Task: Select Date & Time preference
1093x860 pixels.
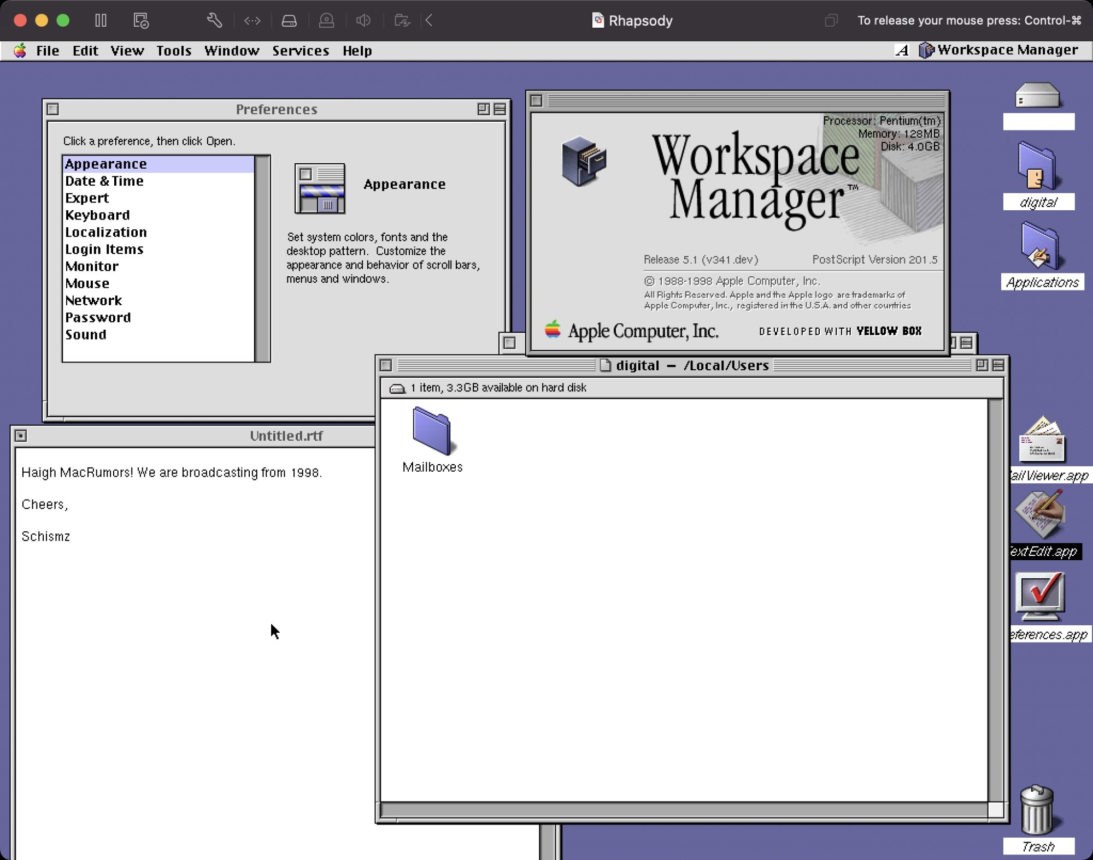Action: pyautogui.click(x=104, y=181)
